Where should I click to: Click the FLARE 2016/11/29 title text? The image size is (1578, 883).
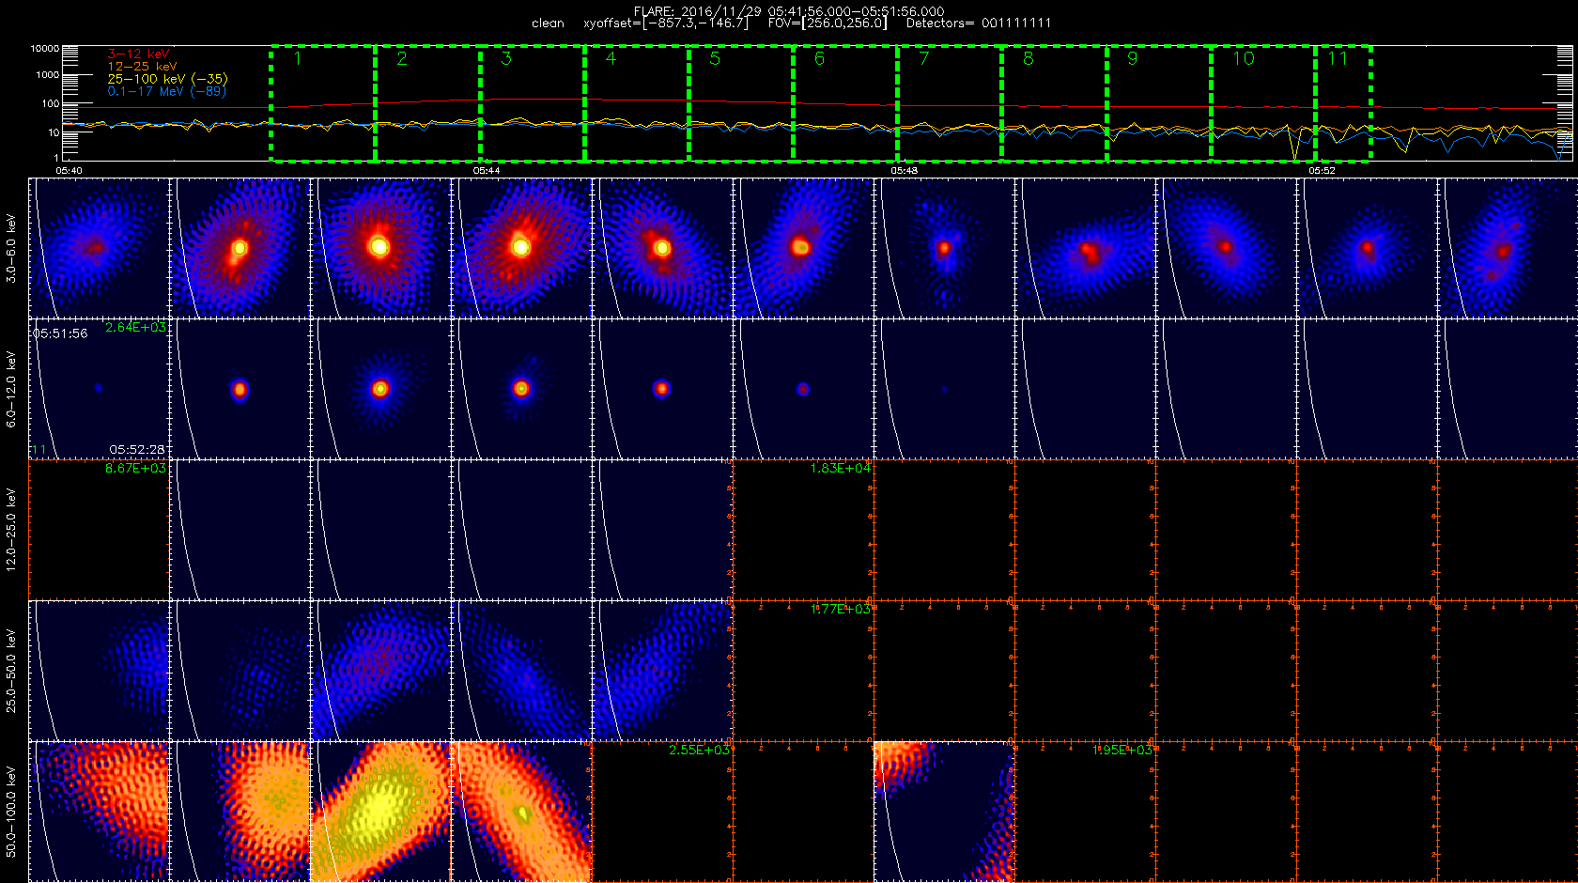pos(789,11)
